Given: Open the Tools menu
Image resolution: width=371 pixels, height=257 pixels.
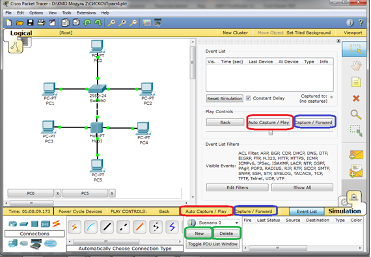Looking at the screenshot, I should [x=66, y=13].
